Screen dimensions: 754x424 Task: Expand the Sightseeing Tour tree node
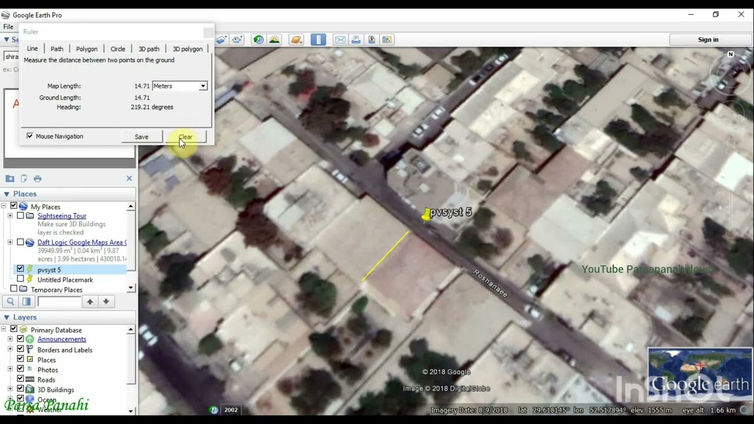click(x=10, y=216)
